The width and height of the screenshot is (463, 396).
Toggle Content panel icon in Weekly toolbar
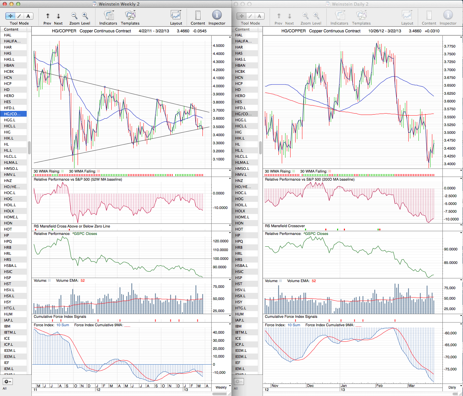tap(198, 16)
